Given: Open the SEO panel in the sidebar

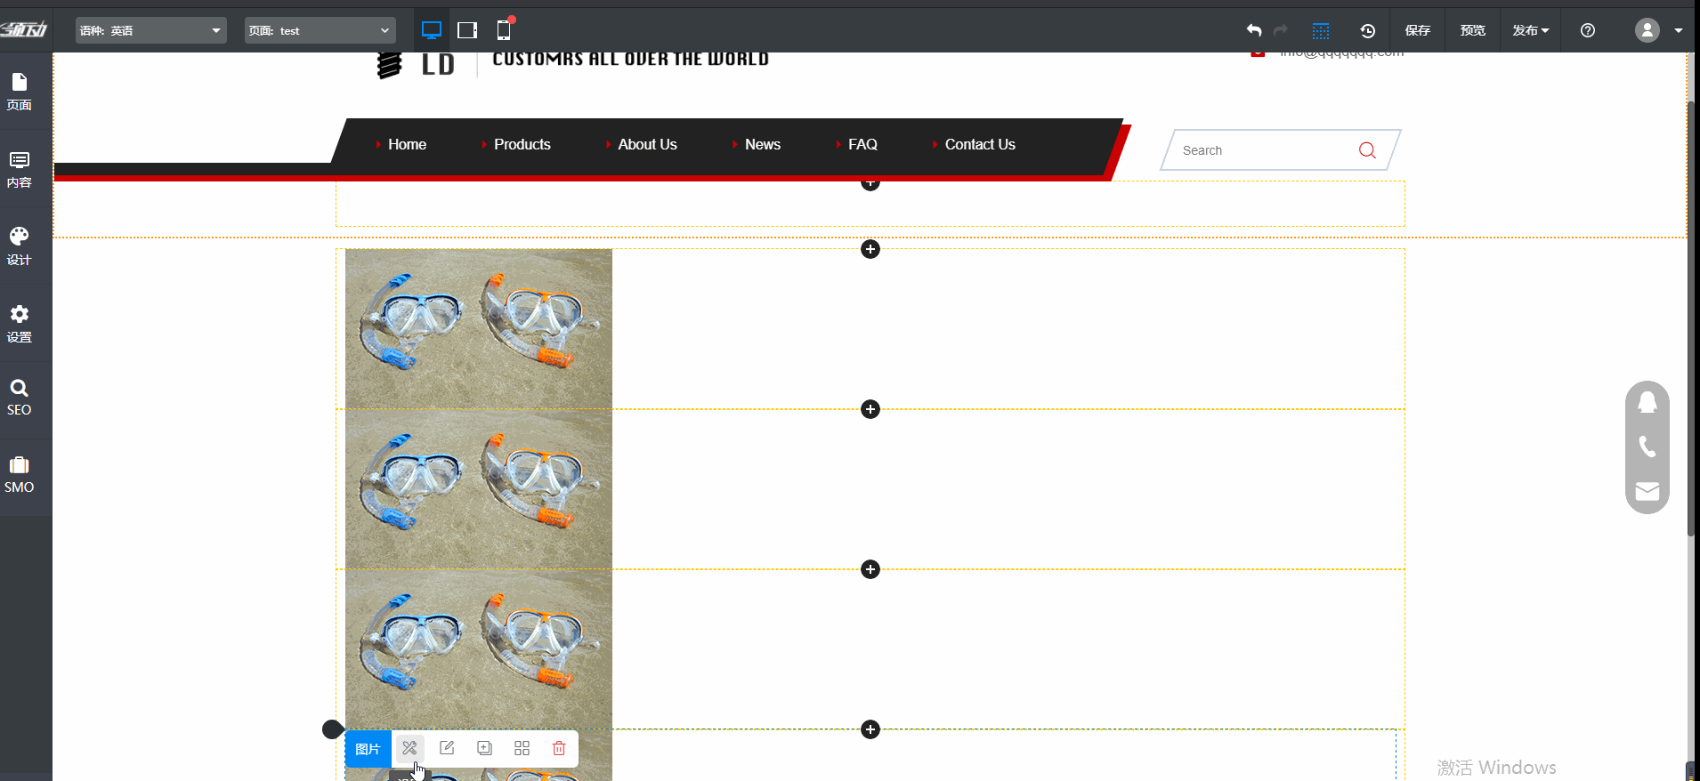Looking at the screenshot, I should click(20, 398).
